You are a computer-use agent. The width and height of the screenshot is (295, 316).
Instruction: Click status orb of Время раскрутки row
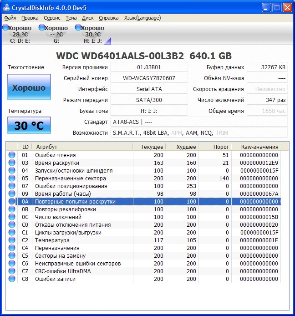[x=12, y=163]
